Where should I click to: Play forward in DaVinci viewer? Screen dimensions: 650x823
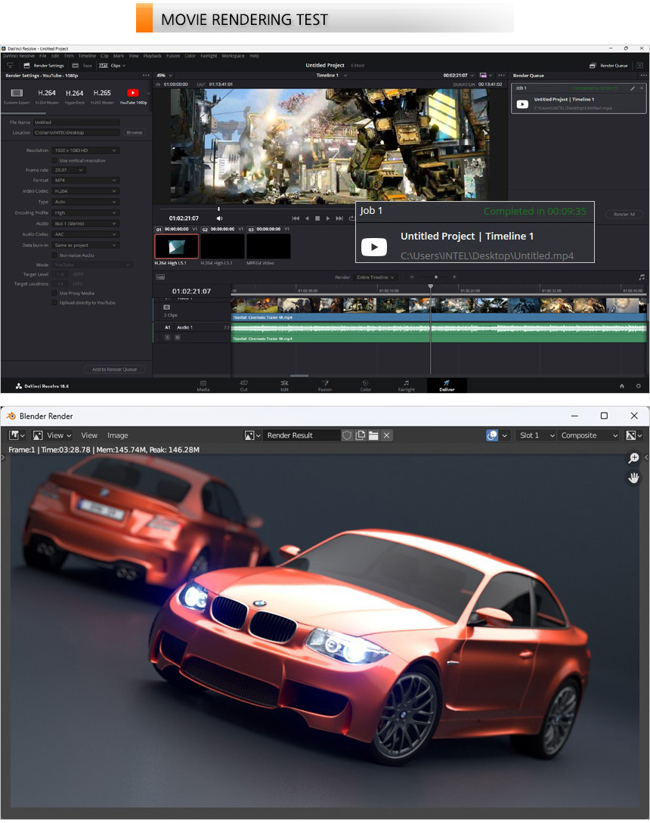327,218
